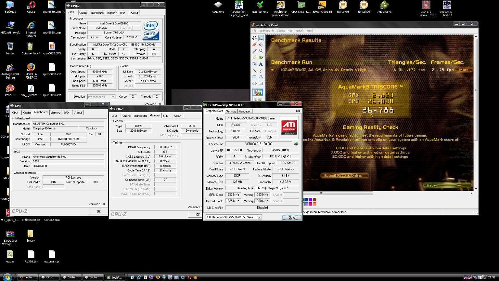The height and width of the screenshot is (281, 499).
Task: Open the Szerkesztés menu in Paint
Action: point(267,31)
